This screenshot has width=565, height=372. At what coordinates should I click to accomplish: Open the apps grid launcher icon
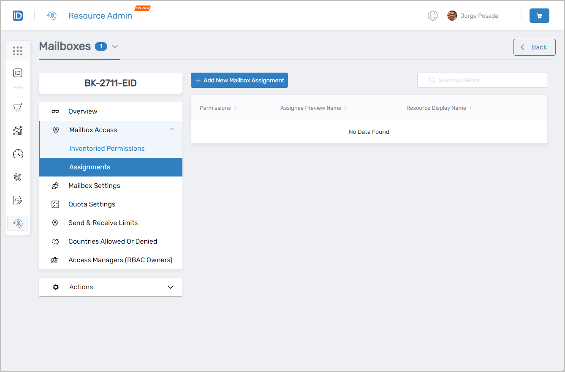coord(18,51)
